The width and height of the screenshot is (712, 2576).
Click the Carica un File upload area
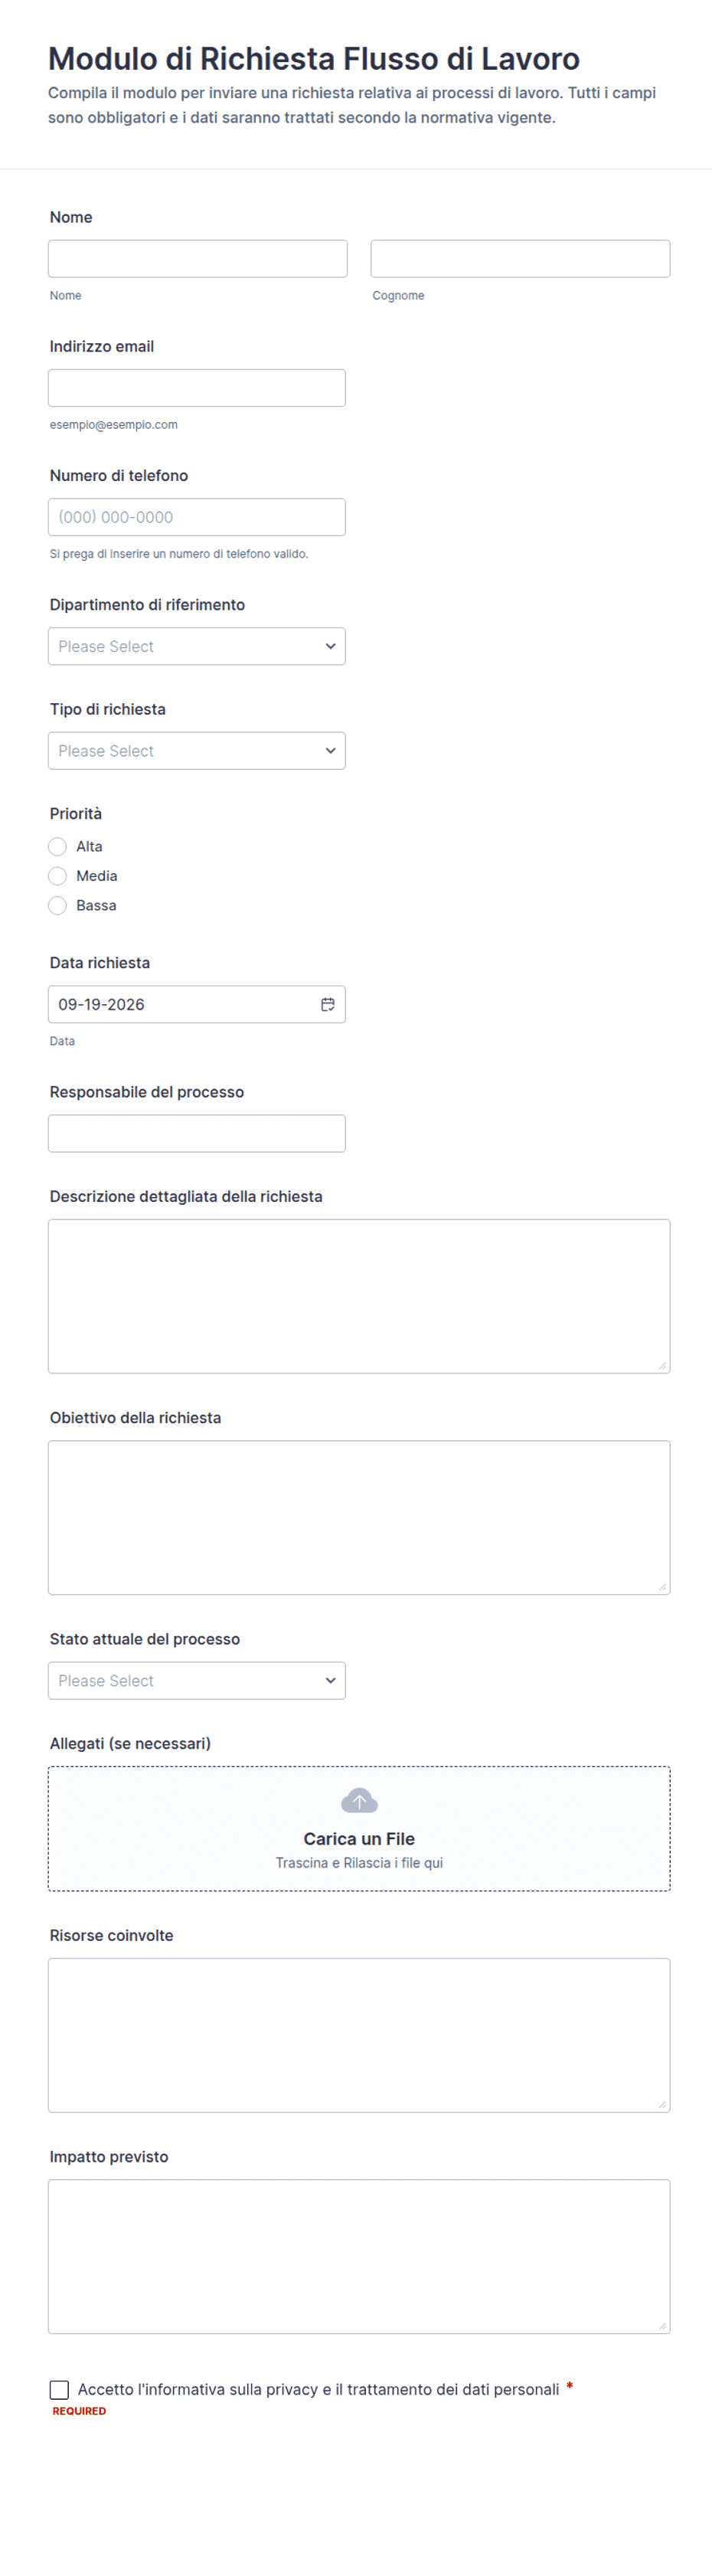[x=359, y=1828]
